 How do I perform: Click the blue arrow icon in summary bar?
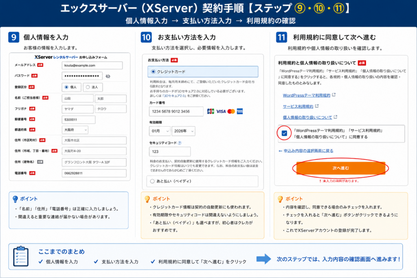click(x=263, y=259)
